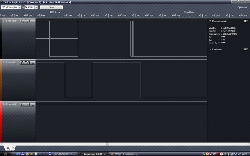The width and height of the screenshot is (250, 156).
Task: Set falling edge trigger on Channel 1
Action: [29, 62]
